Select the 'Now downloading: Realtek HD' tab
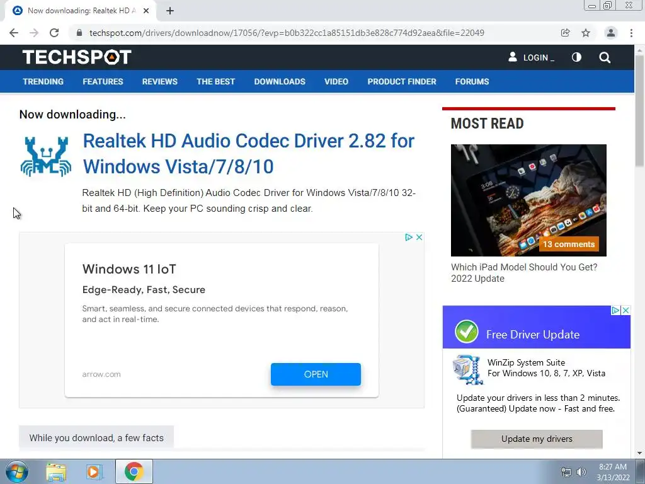The height and width of the screenshot is (484, 645). tap(81, 11)
